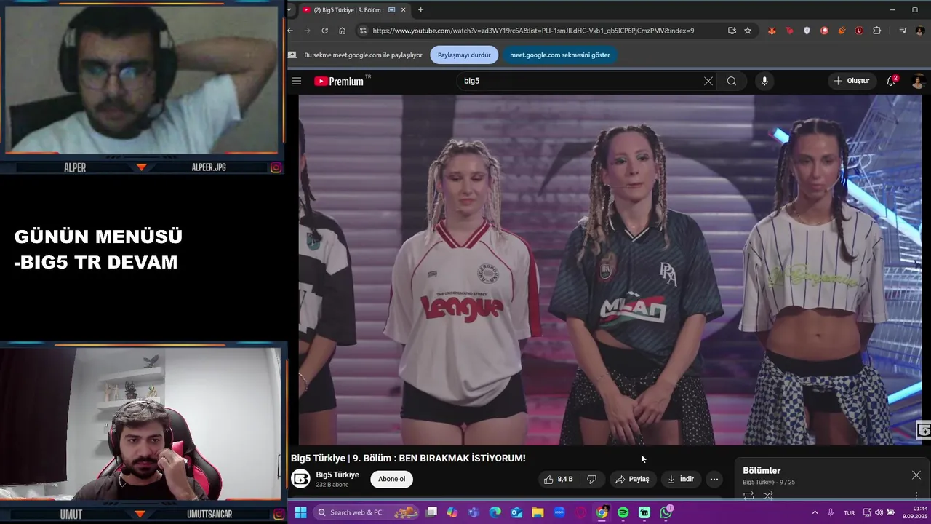Dislike the video

coord(591,479)
